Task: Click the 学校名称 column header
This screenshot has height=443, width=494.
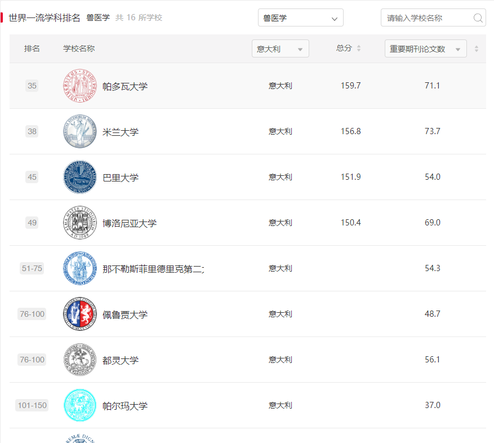Action: point(79,48)
